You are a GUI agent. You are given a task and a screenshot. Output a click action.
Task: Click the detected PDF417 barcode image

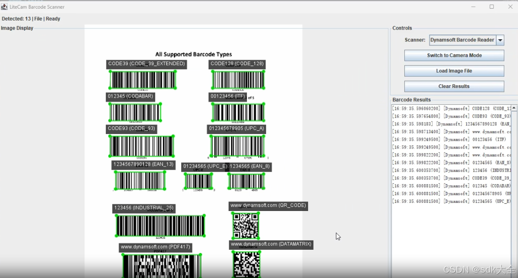162,266
